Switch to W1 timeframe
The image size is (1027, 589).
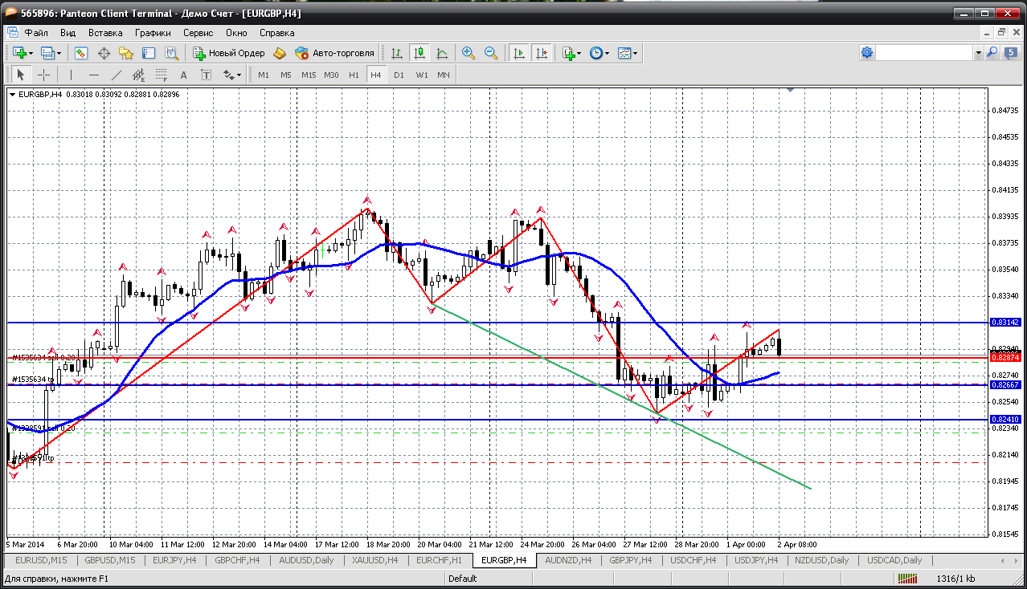tap(421, 75)
